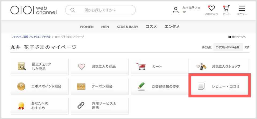This screenshot has height=119, width=257.
Task: Focus the 何かお探しですか？ search field
Action: (100, 10)
